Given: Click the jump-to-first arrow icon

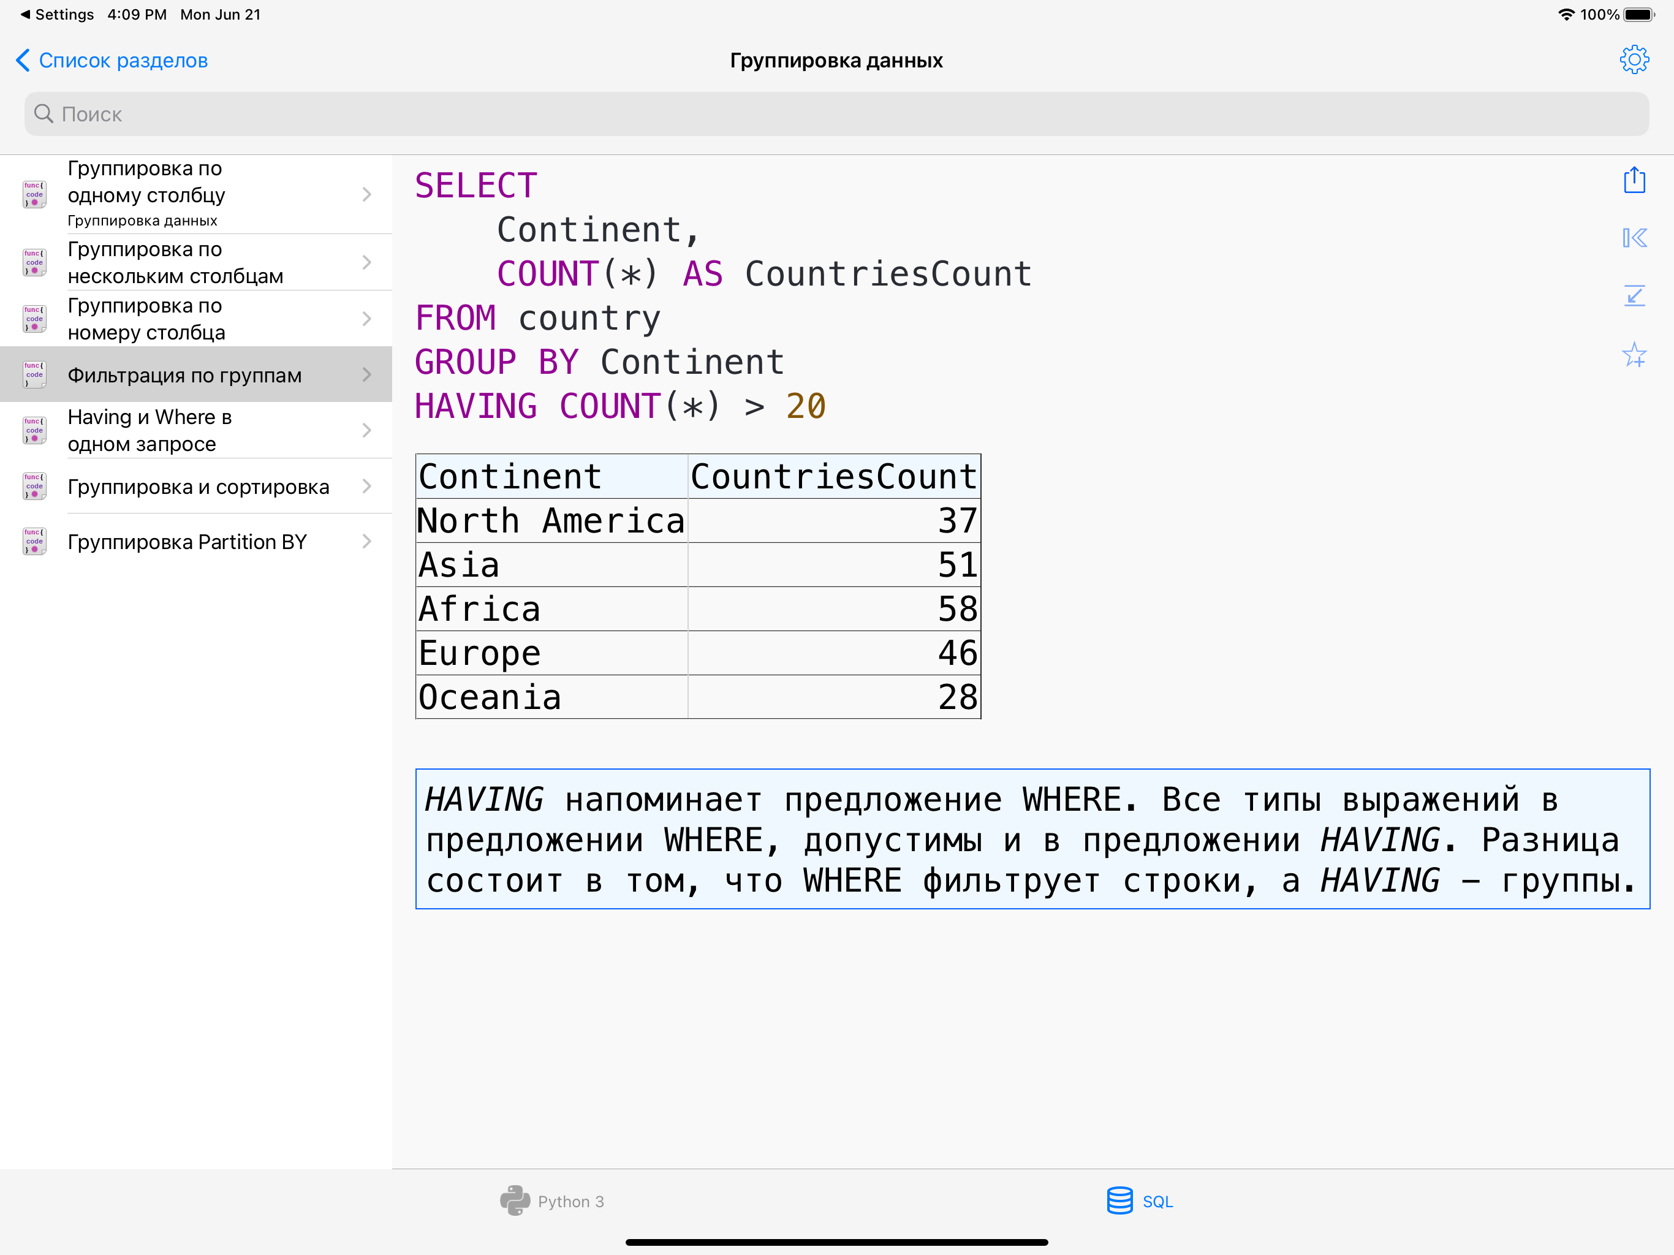Looking at the screenshot, I should tap(1634, 238).
